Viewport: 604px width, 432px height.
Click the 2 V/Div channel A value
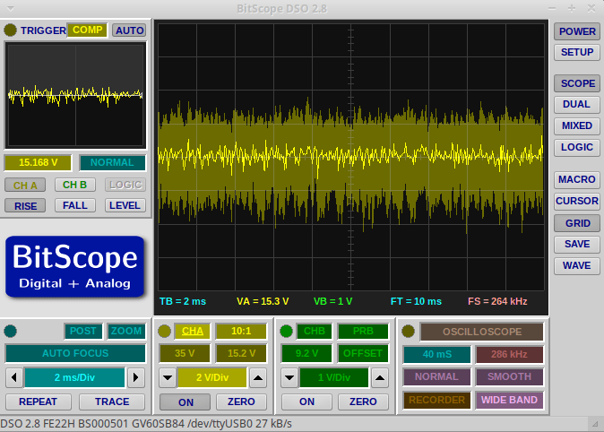[x=212, y=377]
